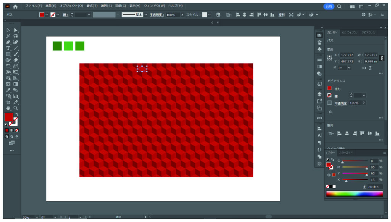This screenshot has width=391, height=222.
Task: Select the Symbol Sprayer tool
Action: pos(8,96)
